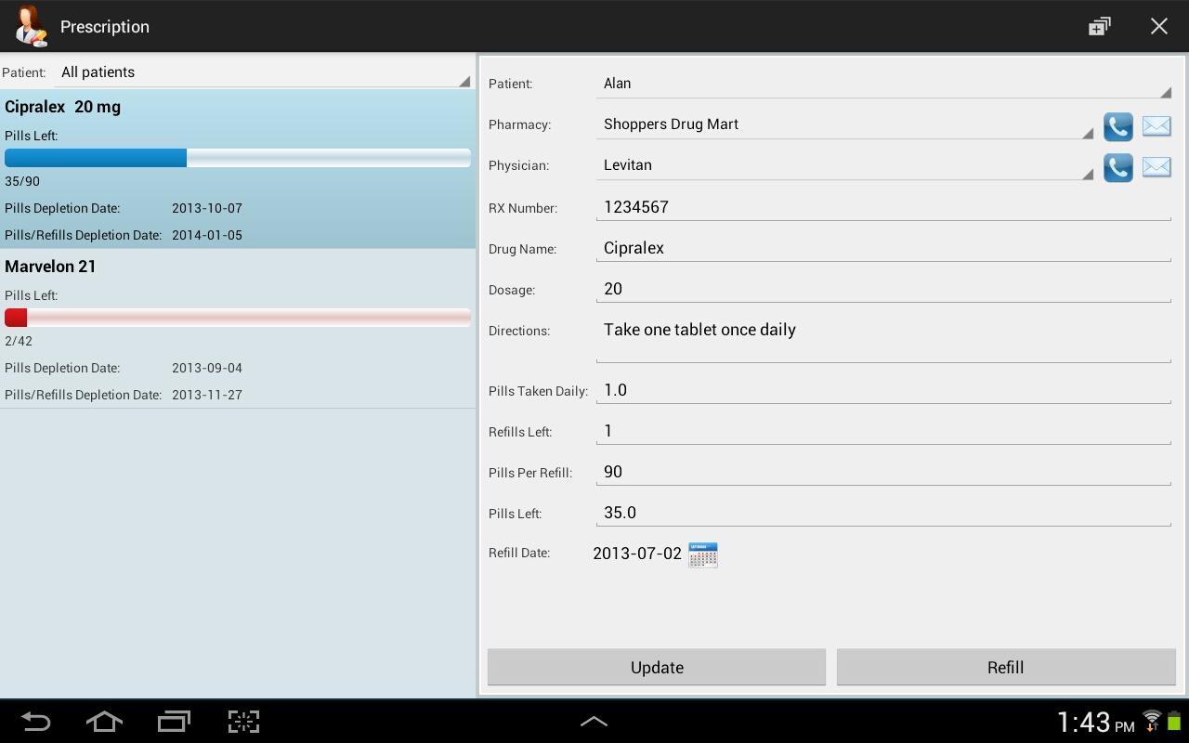Edit the Pills Per Refill field
The height and width of the screenshot is (743, 1189).
point(883,472)
